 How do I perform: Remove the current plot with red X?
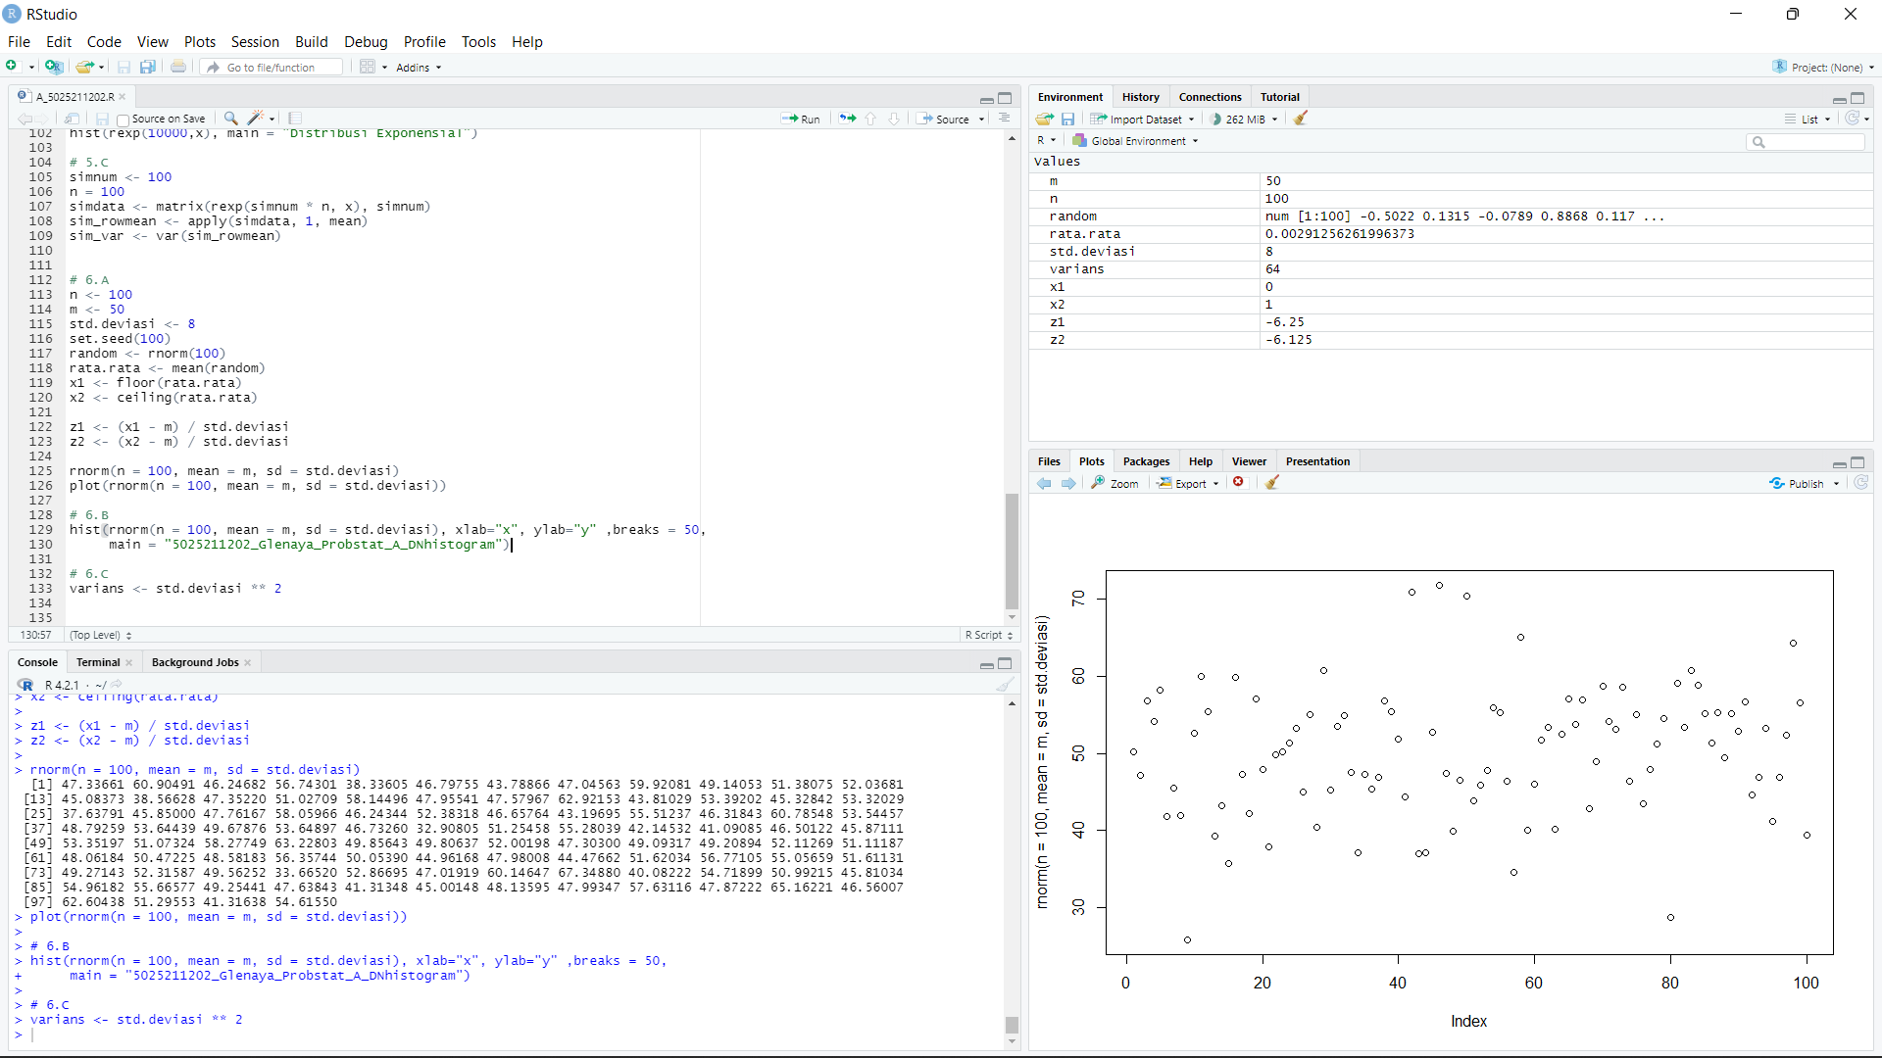[x=1238, y=482]
